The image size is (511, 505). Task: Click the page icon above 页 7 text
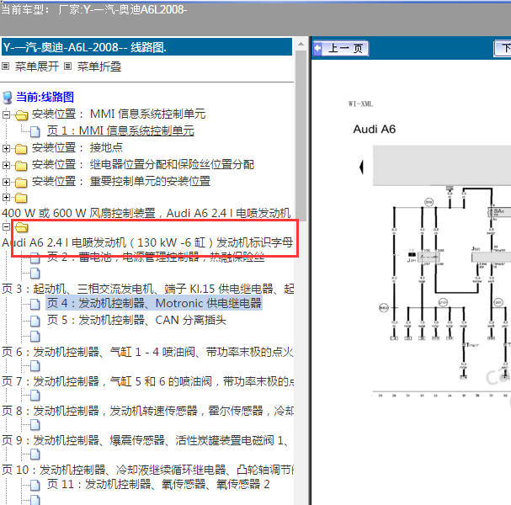tap(35, 366)
